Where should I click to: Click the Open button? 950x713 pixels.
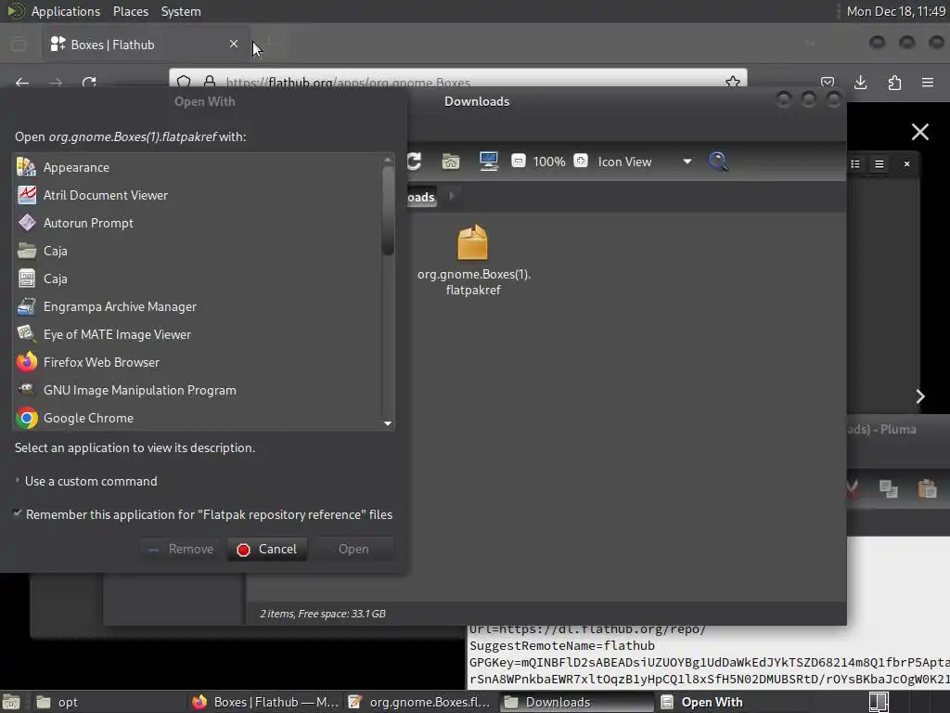point(353,550)
